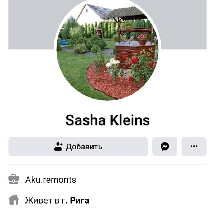Open the Messenger chat icon button

tap(165, 146)
